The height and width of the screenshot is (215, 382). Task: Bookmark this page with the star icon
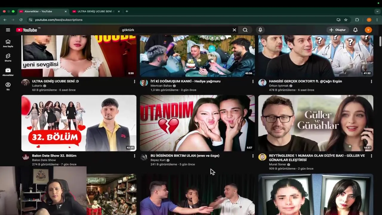[346, 20]
